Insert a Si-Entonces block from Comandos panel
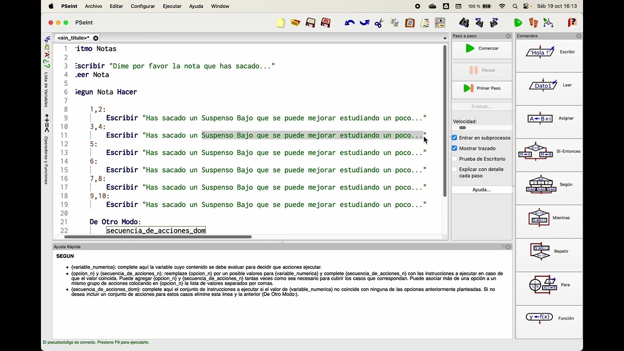 549,152
